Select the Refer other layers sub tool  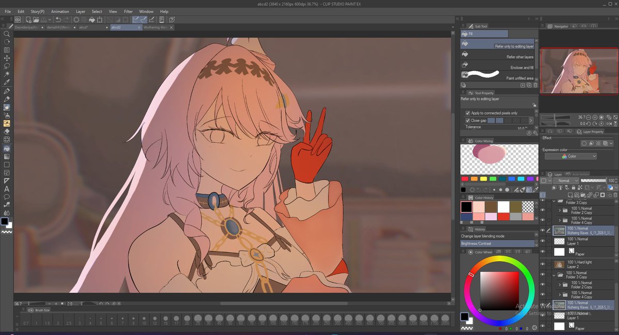(497, 55)
